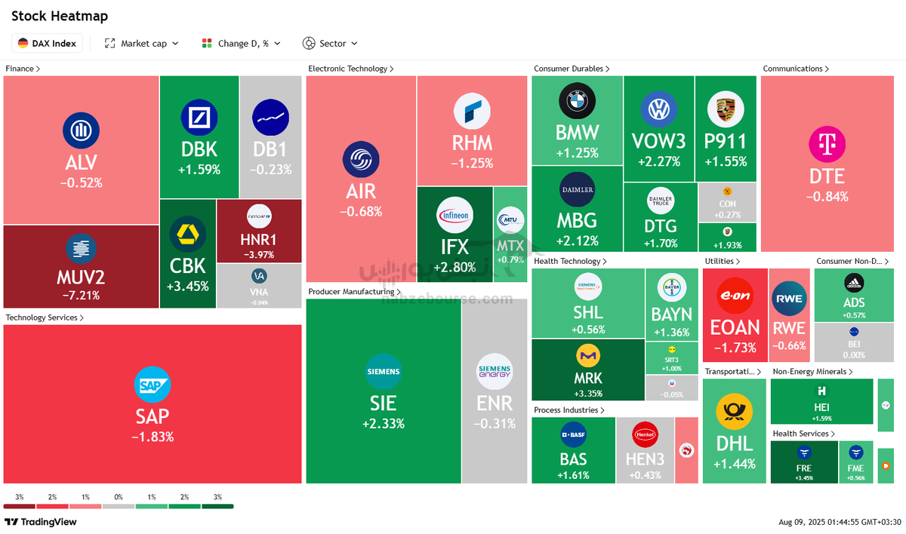This screenshot has height=534, width=906.
Task: Open the Market cap size-by dropdown
Action: click(x=142, y=43)
